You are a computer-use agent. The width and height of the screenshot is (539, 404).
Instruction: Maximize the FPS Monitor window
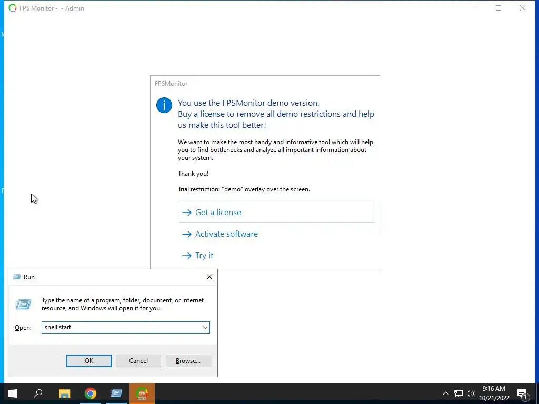coord(498,8)
